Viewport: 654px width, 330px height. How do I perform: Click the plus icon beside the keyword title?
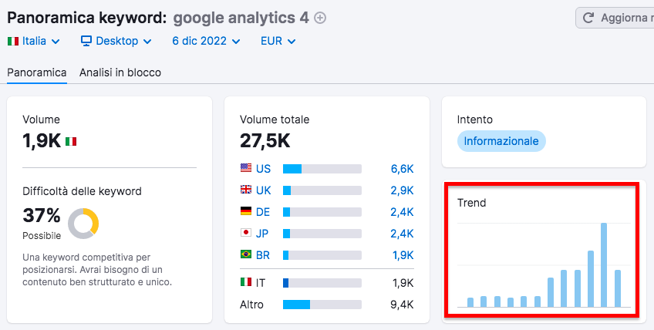321,18
